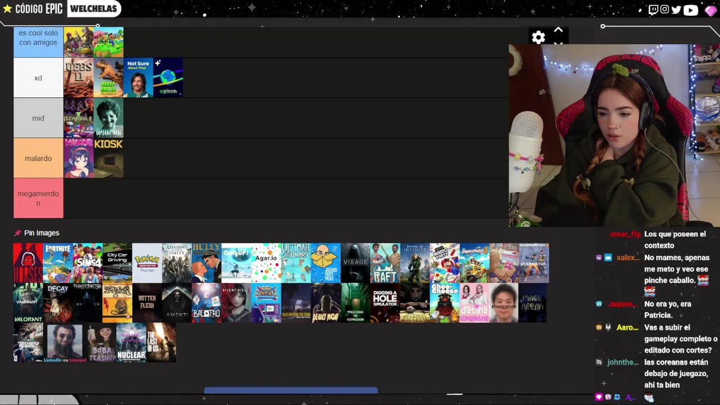The width and height of the screenshot is (720, 405).
Task: Open the Twitch icon in overlay header
Action: click(x=653, y=10)
